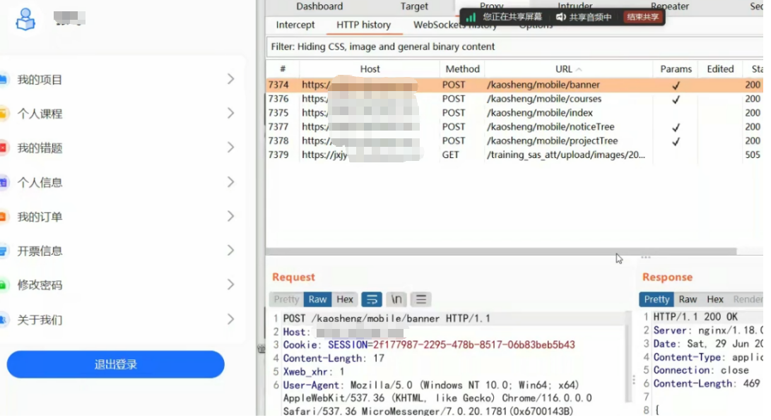Screen dimensions: 771x420
Task: Expand the 关于我们 chevron arrow
Action: click(x=230, y=320)
